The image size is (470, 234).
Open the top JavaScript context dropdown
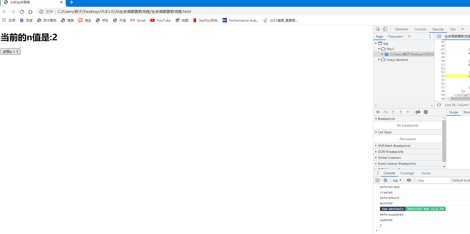coord(397,180)
